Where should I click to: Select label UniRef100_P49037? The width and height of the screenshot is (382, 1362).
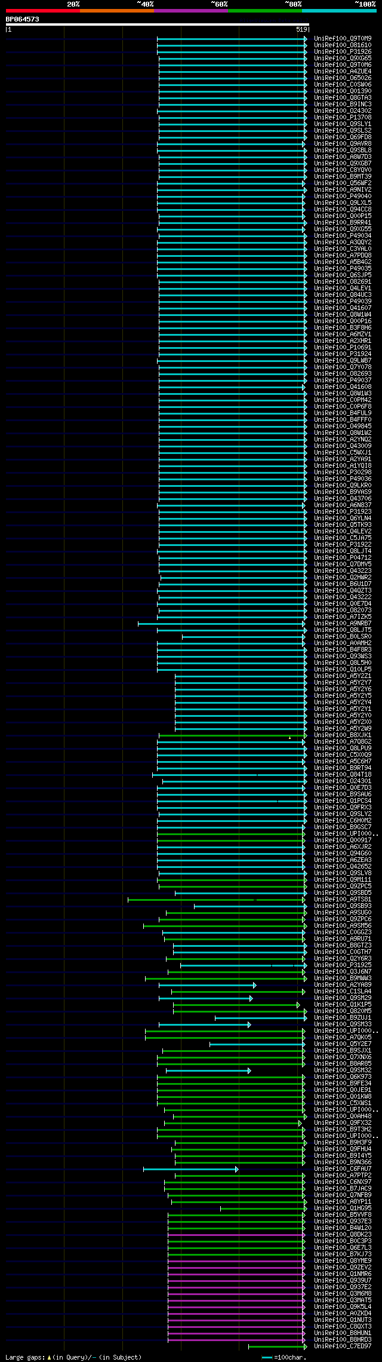tap(343, 380)
